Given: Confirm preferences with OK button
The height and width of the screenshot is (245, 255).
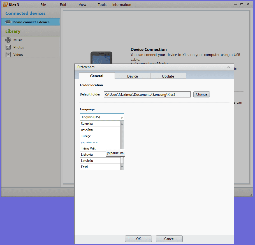Looking at the screenshot, I should pyautogui.click(x=138, y=239).
